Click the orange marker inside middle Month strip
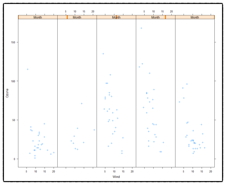Image resolution: width=226 pixels, height=185 pixels. (x=116, y=17)
